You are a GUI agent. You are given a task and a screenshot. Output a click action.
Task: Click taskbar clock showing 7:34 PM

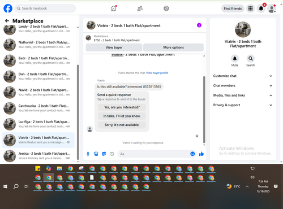click(263, 186)
